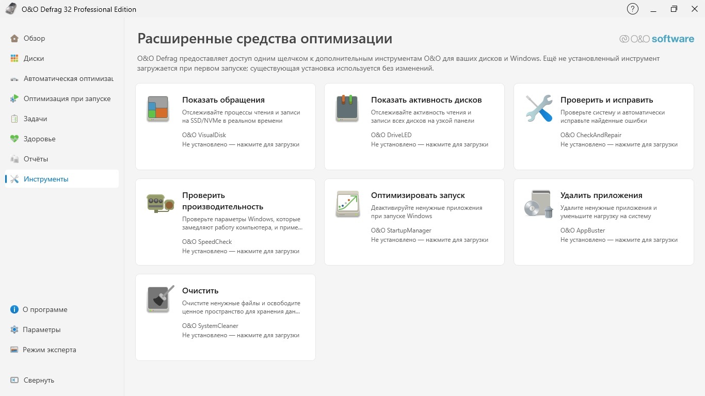Click the O&O software logo
This screenshot has height=396, width=705.
[x=656, y=39]
